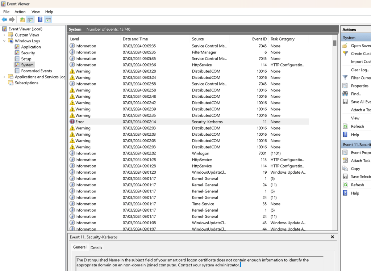Click Clear Log... in Actions pane
The image size is (371, 271).
tap(360, 70)
